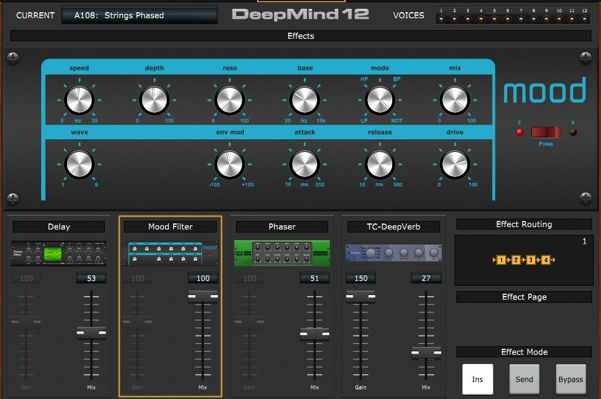The height and width of the screenshot is (399, 601).
Task: Click the TC-DeepVerb Gain fader
Action: [361, 297]
